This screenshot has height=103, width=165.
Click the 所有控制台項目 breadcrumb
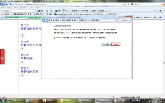tap(66, 20)
